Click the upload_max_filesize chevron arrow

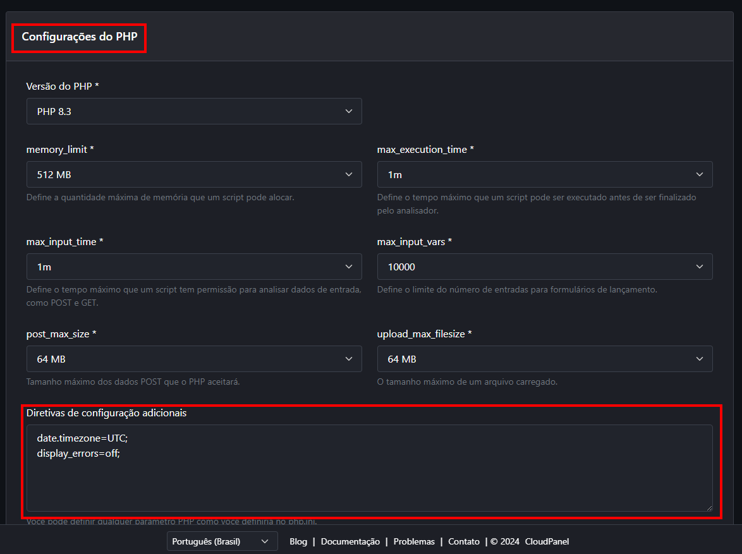point(699,359)
